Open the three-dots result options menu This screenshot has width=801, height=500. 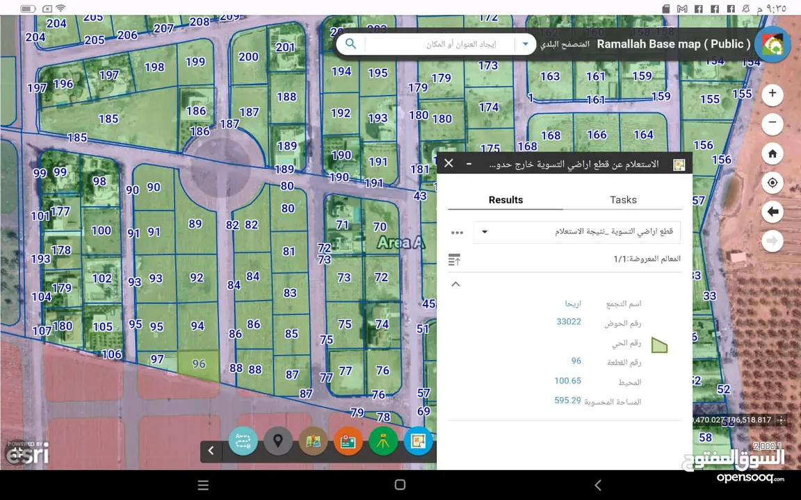pos(457,233)
